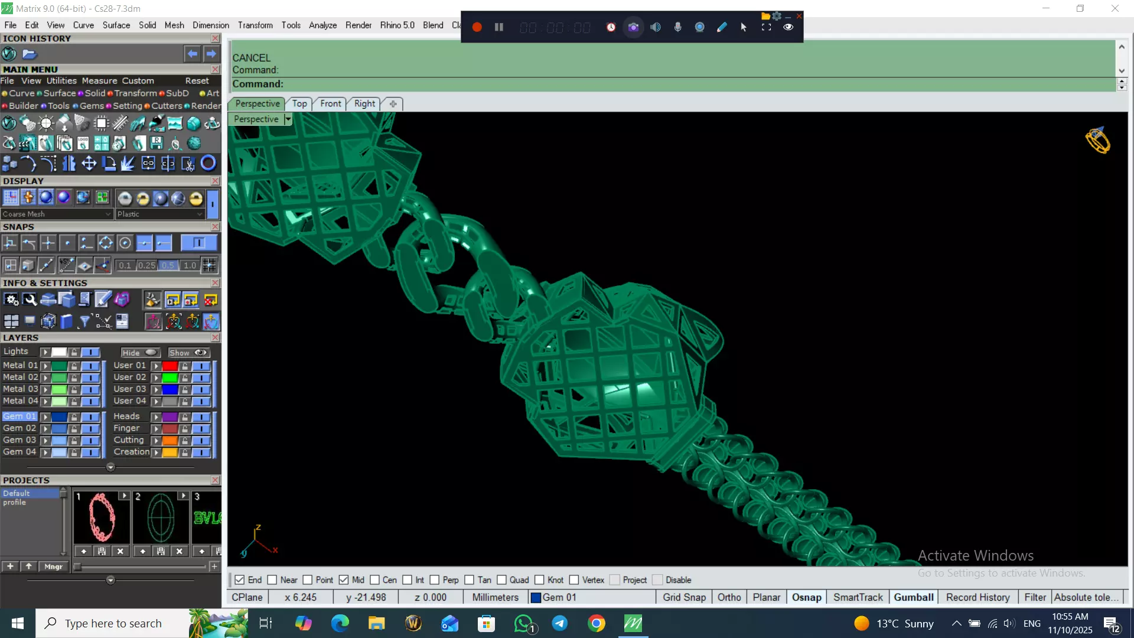
Task: Click the four-viewport layout icon
Action: pyautogui.click(x=11, y=321)
